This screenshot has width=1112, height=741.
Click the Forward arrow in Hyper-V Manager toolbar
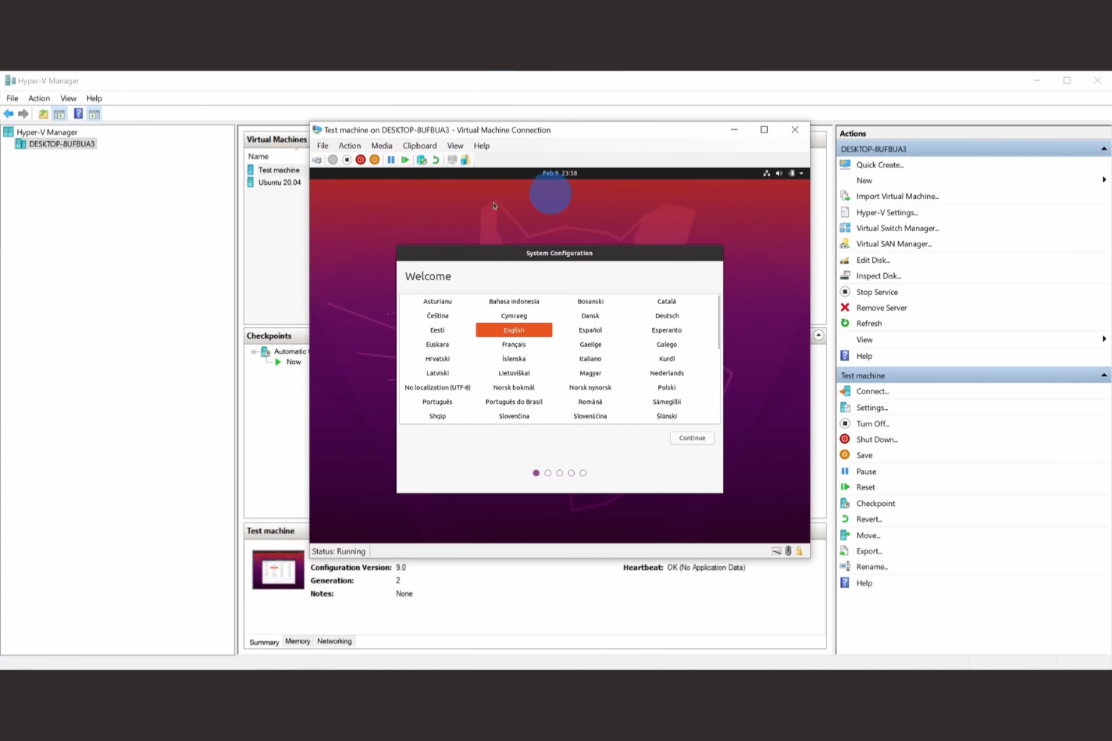tap(23, 114)
